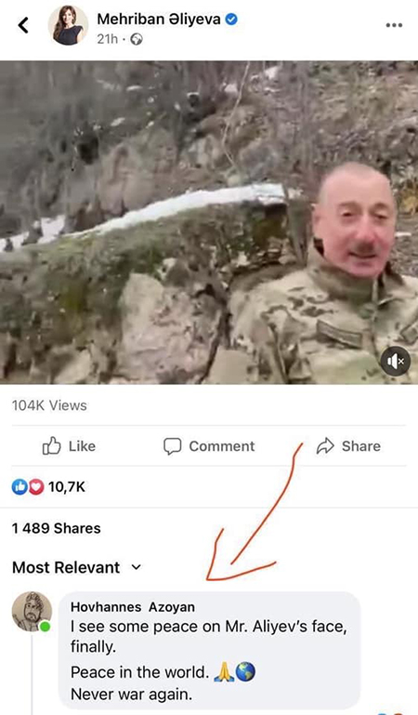Image resolution: width=418 pixels, height=715 pixels.
Task: Tap the thumbs-up Like icon
Action: 51,446
